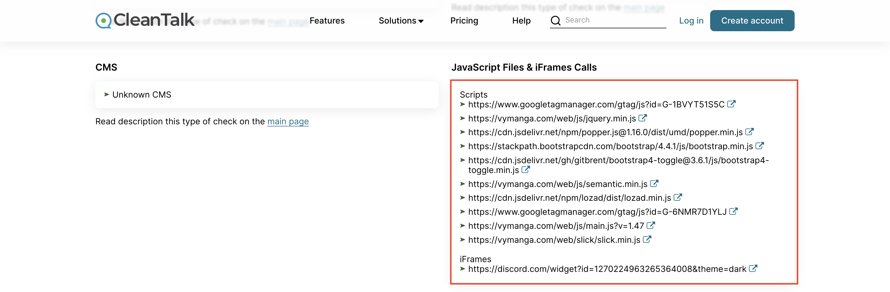The width and height of the screenshot is (890, 292).
Task: Open the Solutions dropdown
Action: [400, 21]
